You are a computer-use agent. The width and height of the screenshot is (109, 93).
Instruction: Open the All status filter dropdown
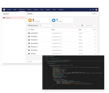[46, 25]
